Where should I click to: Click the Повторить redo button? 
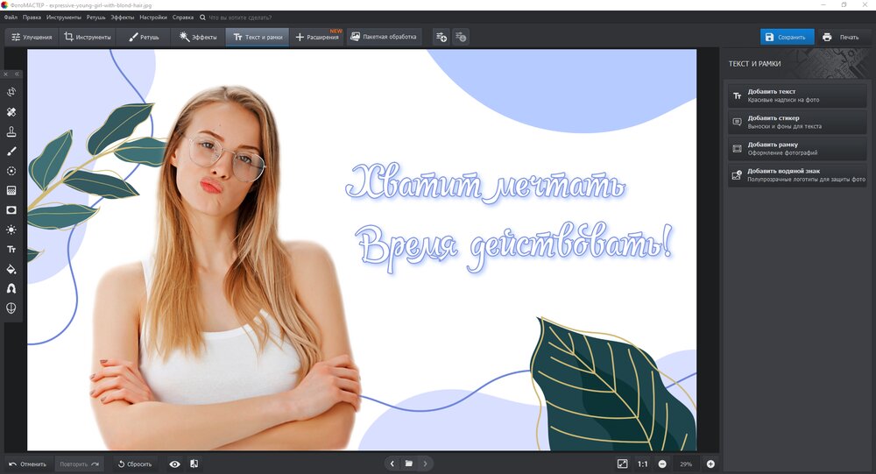click(x=80, y=464)
